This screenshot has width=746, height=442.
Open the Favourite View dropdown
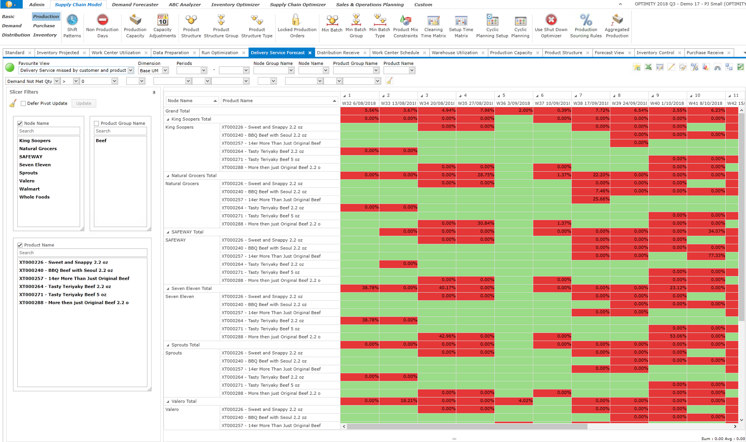point(131,70)
